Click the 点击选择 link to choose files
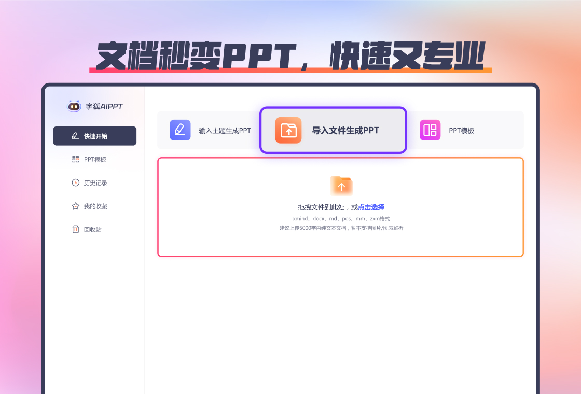 point(370,206)
